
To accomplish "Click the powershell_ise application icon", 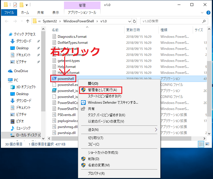I will 54,91.
